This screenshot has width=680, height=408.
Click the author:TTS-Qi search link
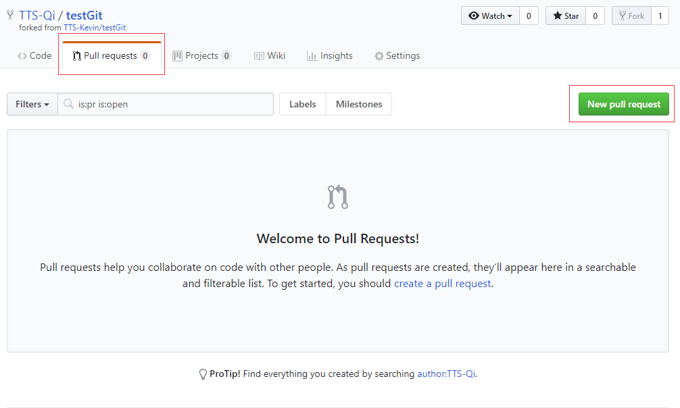pos(446,374)
